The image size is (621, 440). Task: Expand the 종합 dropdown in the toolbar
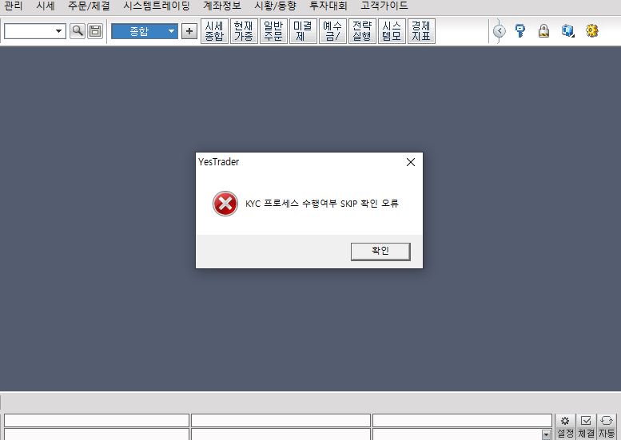[171, 31]
